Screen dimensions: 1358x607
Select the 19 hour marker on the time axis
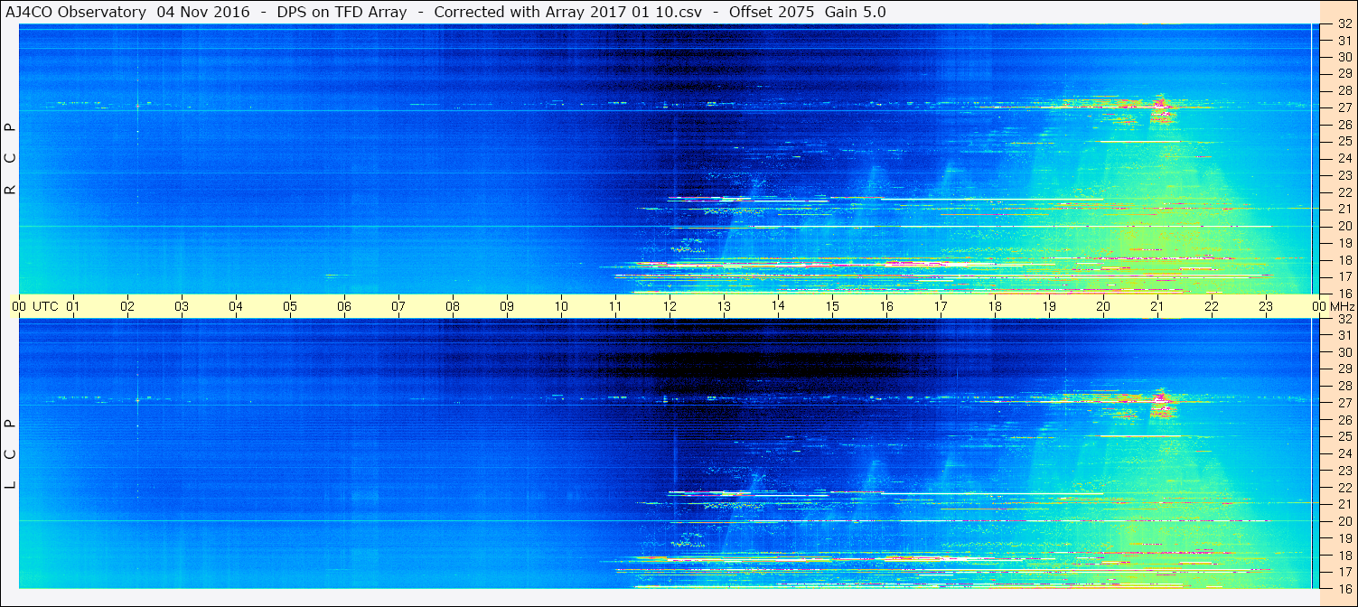click(1049, 306)
